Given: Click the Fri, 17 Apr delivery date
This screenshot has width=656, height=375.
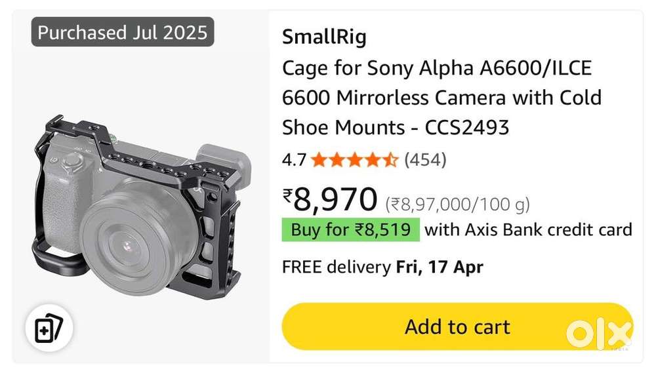Looking at the screenshot, I should tap(440, 267).
